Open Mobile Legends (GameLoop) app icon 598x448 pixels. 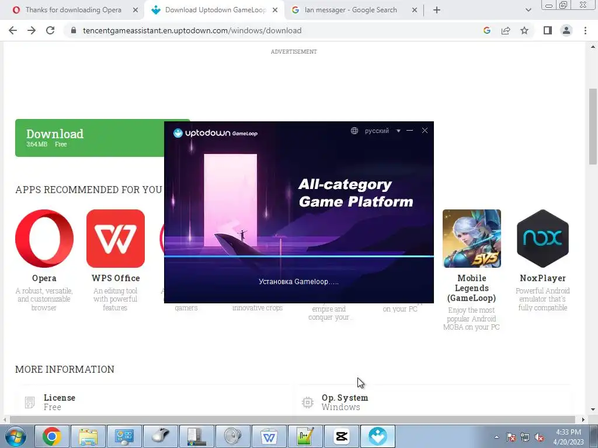[x=472, y=239]
